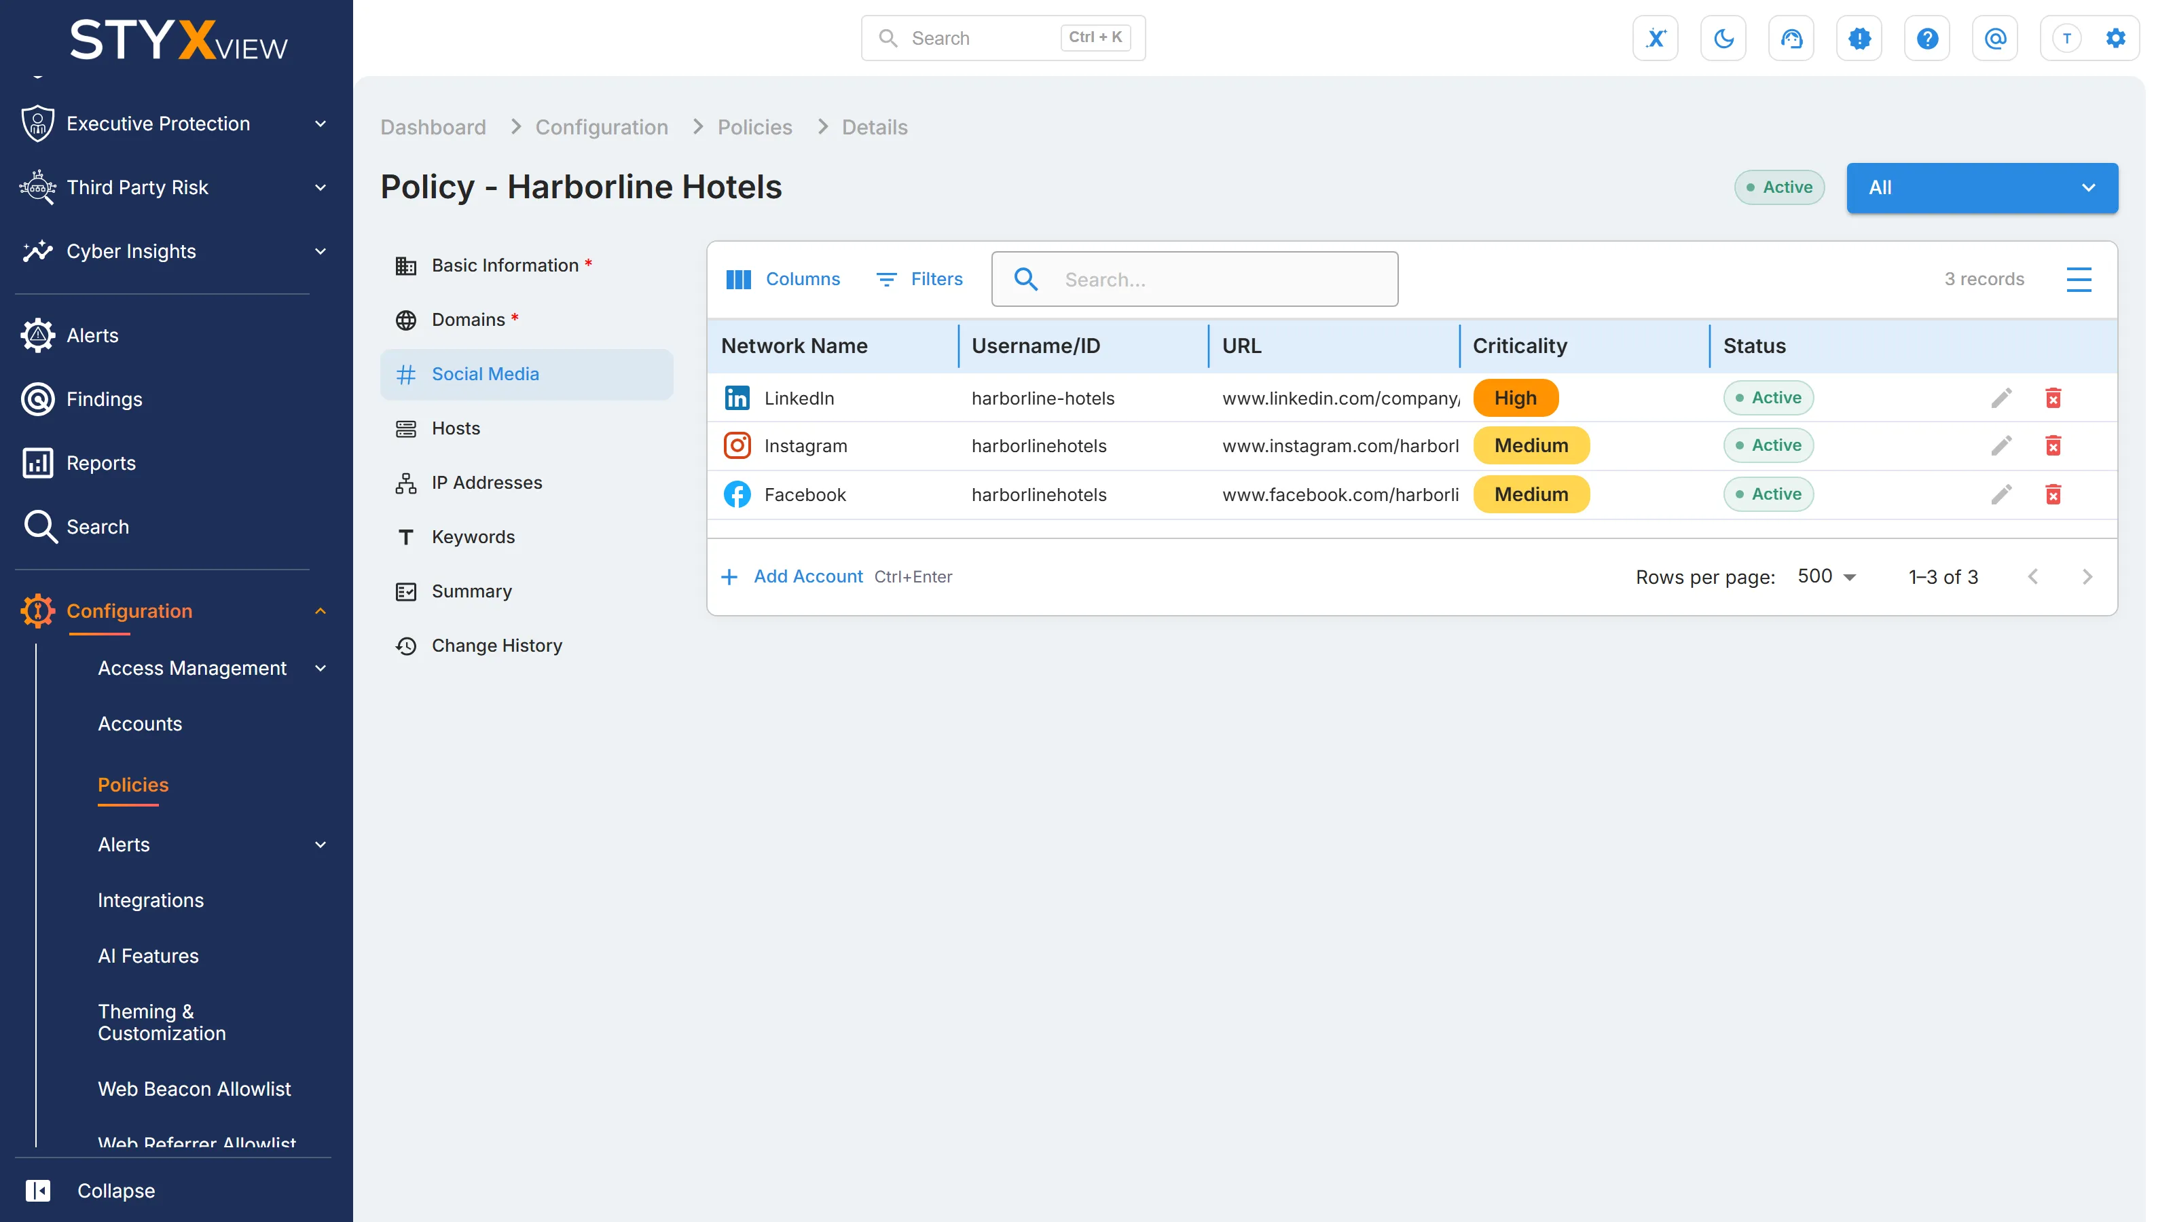This screenshot has height=1222, width=2173.
Task: Open Findings in sidebar
Action: pos(104,399)
